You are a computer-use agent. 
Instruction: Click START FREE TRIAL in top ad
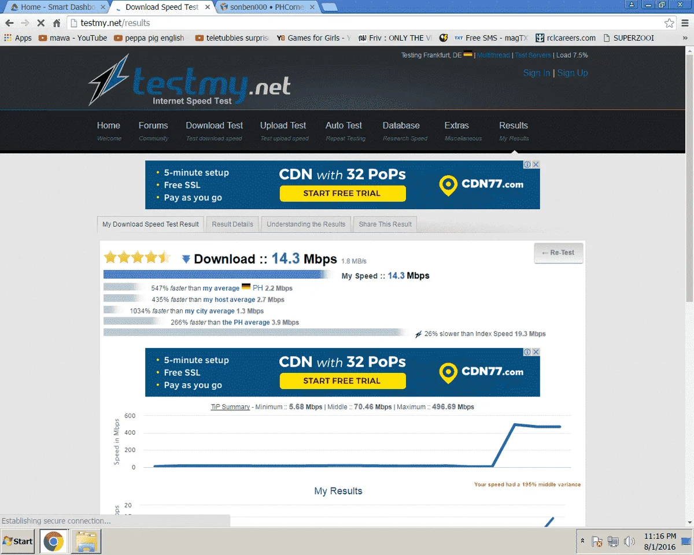[x=342, y=194]
